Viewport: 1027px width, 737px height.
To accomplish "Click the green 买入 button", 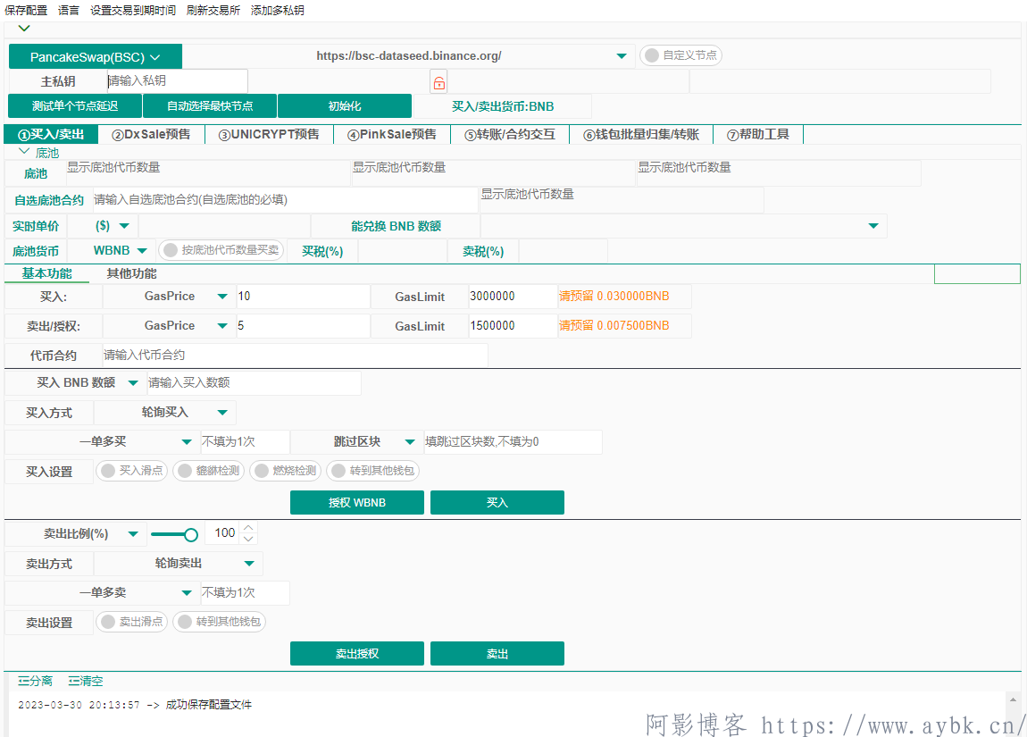I will 497,502.
